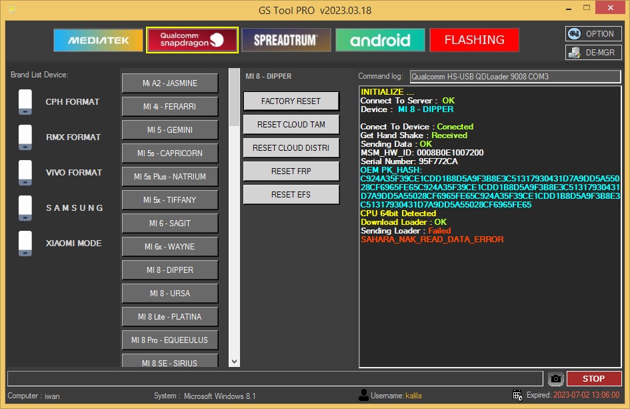Click the CPH FORMAT phone icon
630x409 pixels.
(x=25, y=102)
